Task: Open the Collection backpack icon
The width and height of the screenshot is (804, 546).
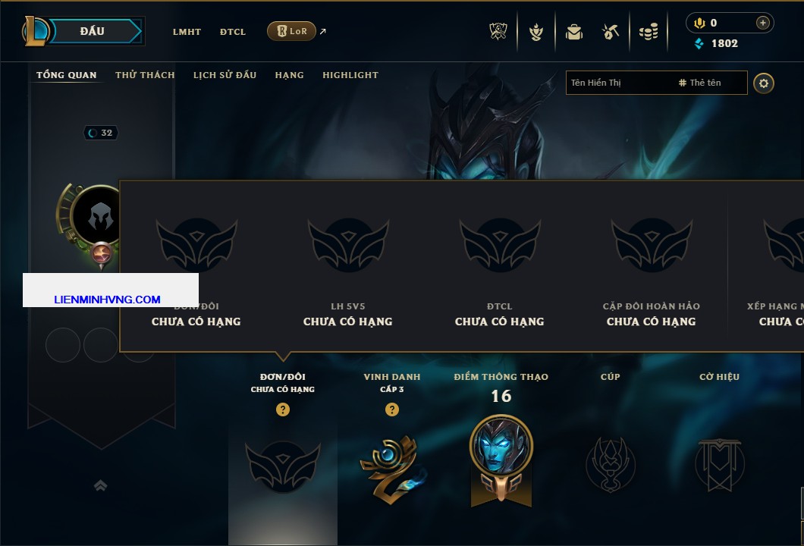Action: (574, 32)
